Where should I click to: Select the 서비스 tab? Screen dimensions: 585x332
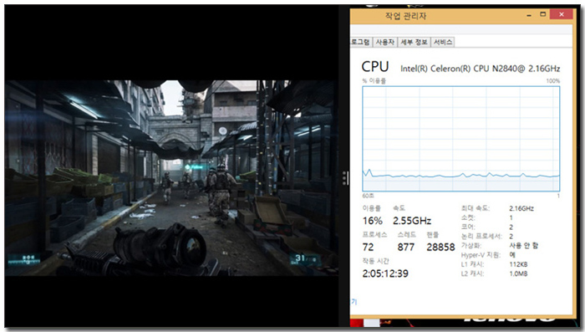click(442, 42)
